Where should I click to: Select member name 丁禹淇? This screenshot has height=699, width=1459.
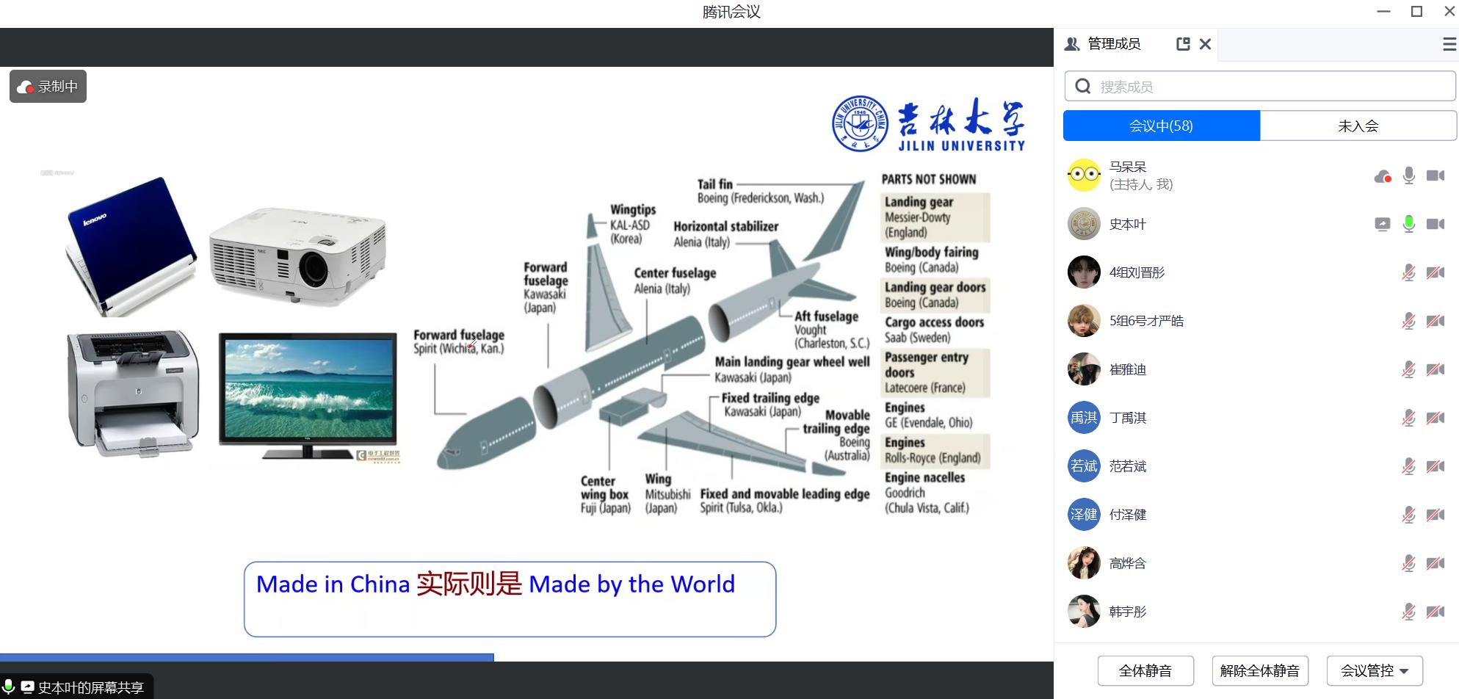[1128, 418]
